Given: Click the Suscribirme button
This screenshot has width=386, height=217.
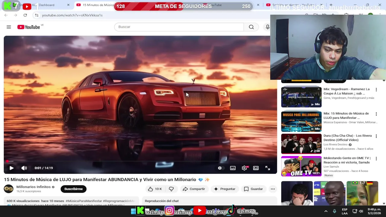Looking at the screenshot, I should click(x=73, y=189).
